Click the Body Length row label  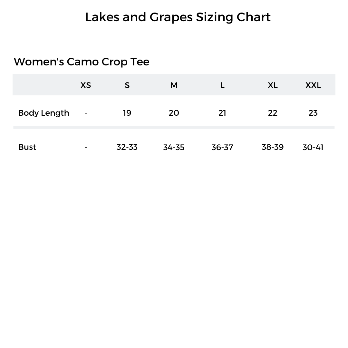[43, 113]
